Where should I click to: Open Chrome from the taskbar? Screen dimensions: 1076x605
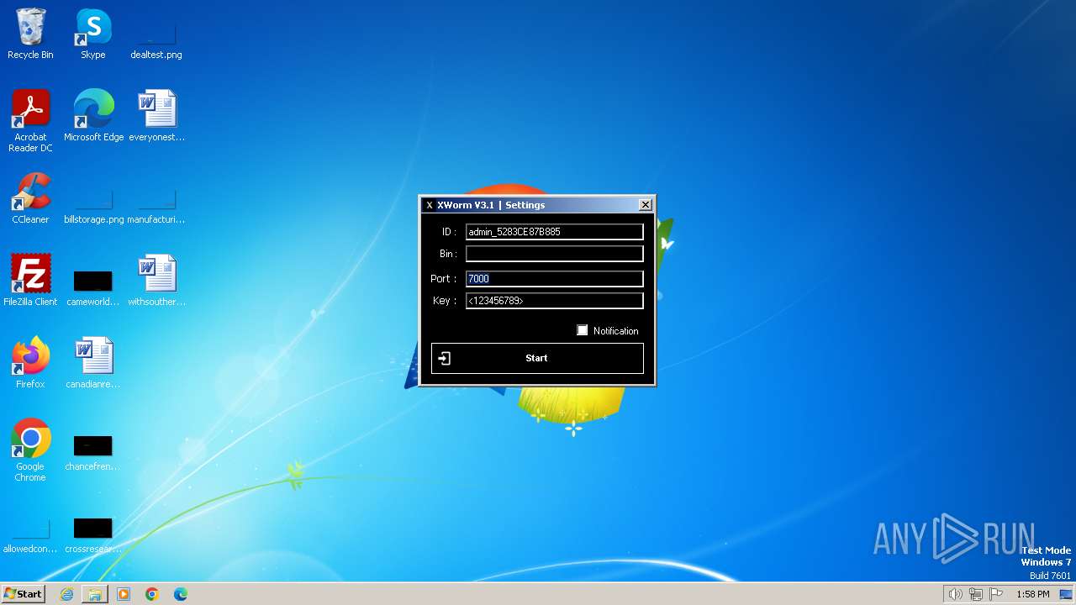click(152, 594)
